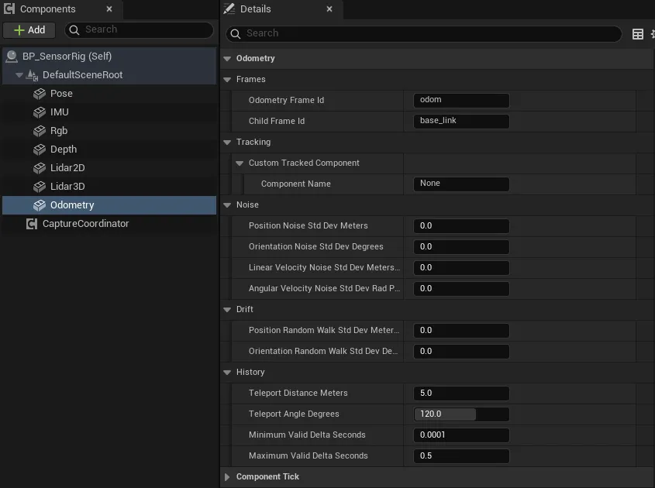Screen dimensions: 655x488
Task: Click the Add component button
Action: tap(29, 30)
